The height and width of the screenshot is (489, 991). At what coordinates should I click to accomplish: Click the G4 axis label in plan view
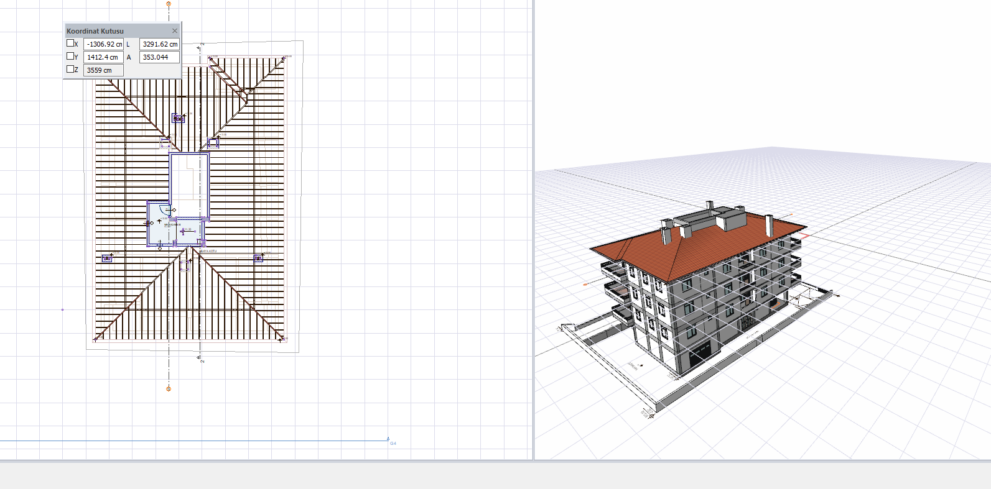(393, 443)
